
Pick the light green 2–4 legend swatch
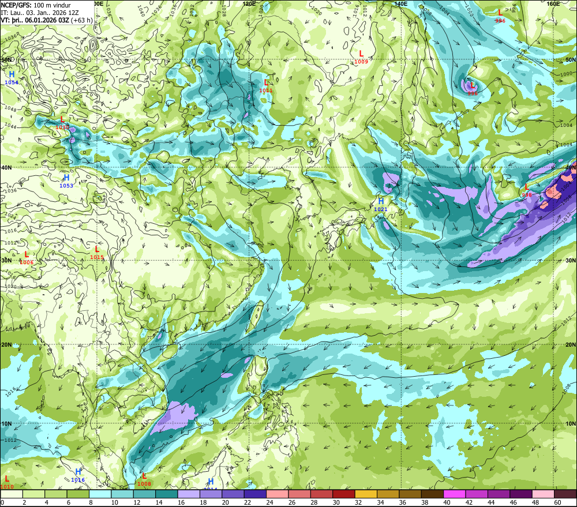[34, 494]
